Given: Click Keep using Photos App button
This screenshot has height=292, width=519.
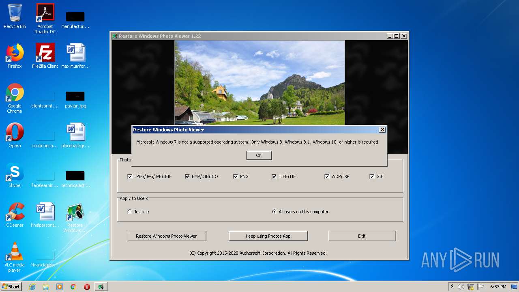Looking at the screenshot, I should 268,236.
